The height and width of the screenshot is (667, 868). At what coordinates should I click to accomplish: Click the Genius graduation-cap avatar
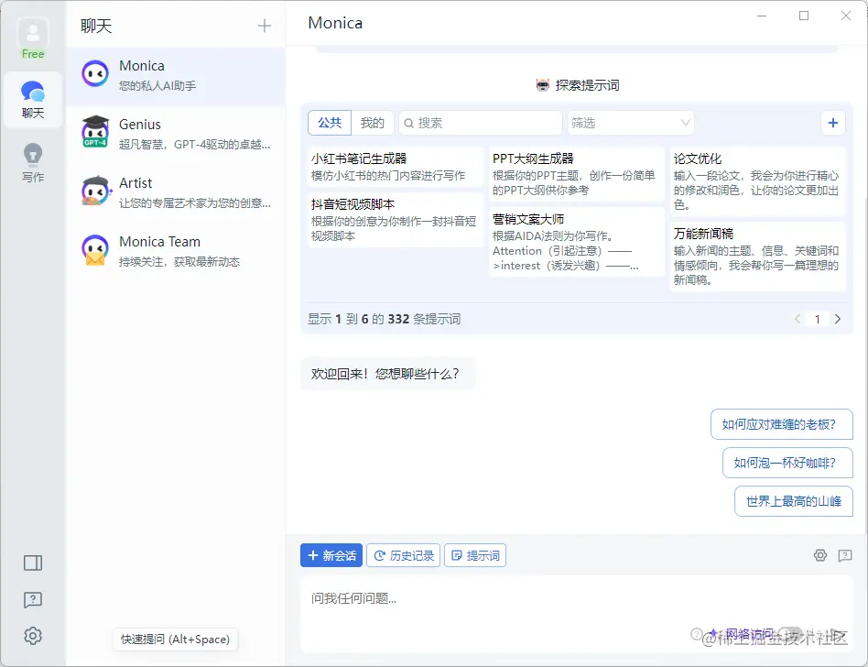94,133
